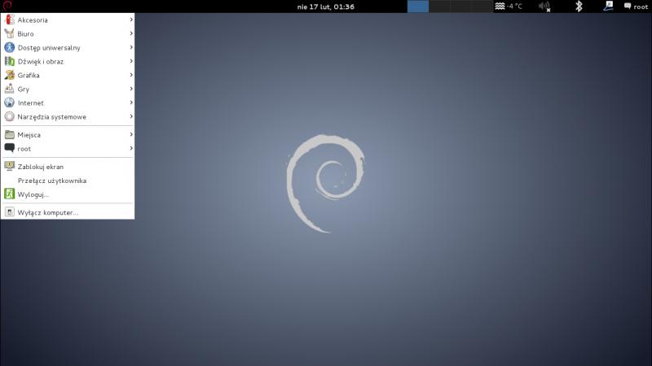Click the muted volume speaker icon

pyautogui.click(x=544, y=7)
